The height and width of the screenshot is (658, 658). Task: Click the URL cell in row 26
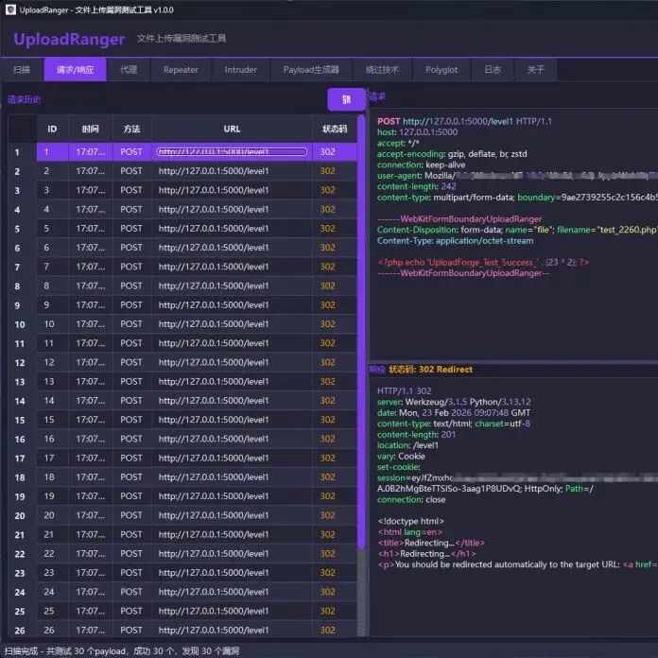232,631
